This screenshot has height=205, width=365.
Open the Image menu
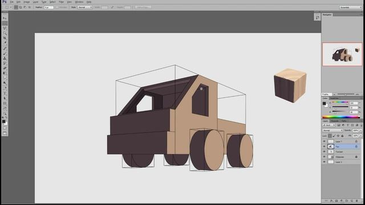(27, 2)
